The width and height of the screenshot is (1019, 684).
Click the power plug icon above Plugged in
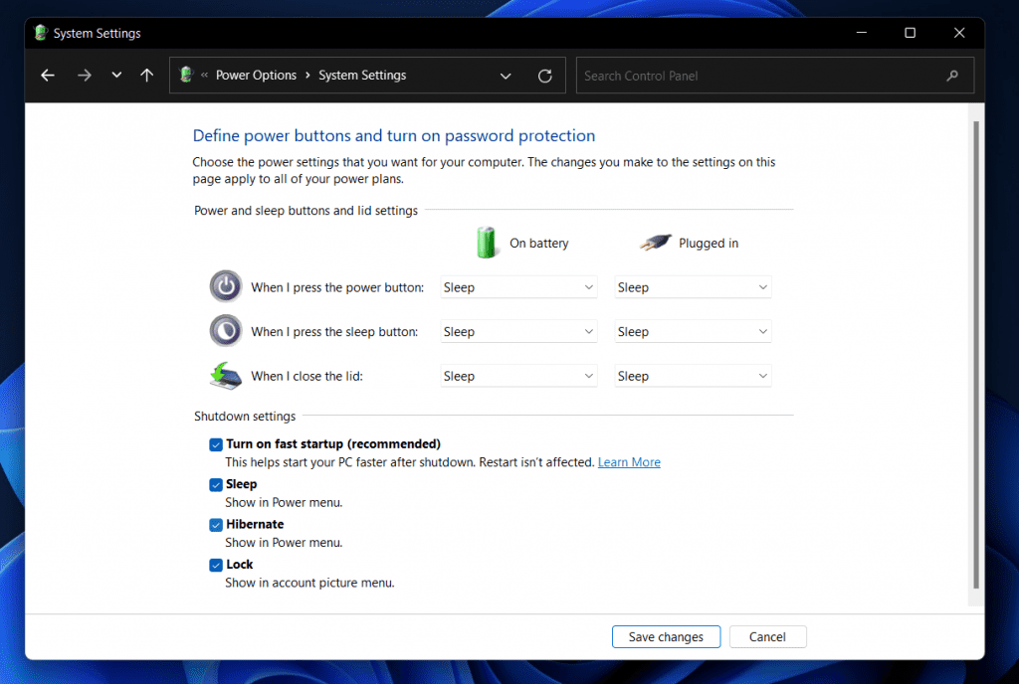(654, 242)
